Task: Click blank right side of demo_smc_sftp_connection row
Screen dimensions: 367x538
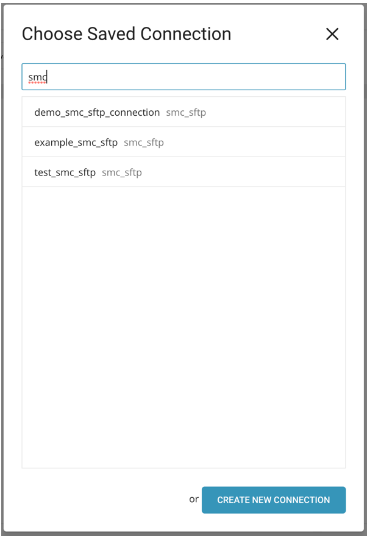Action: 287,113
